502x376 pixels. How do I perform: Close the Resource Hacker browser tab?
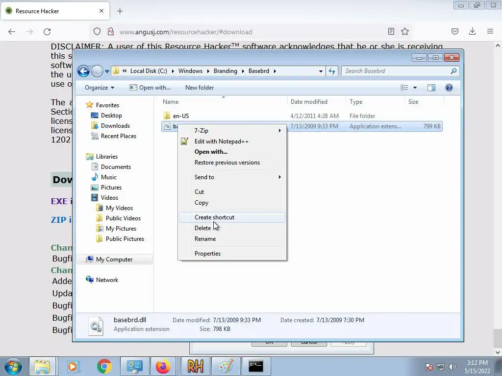pyautogui.click(x=101, y=11)
